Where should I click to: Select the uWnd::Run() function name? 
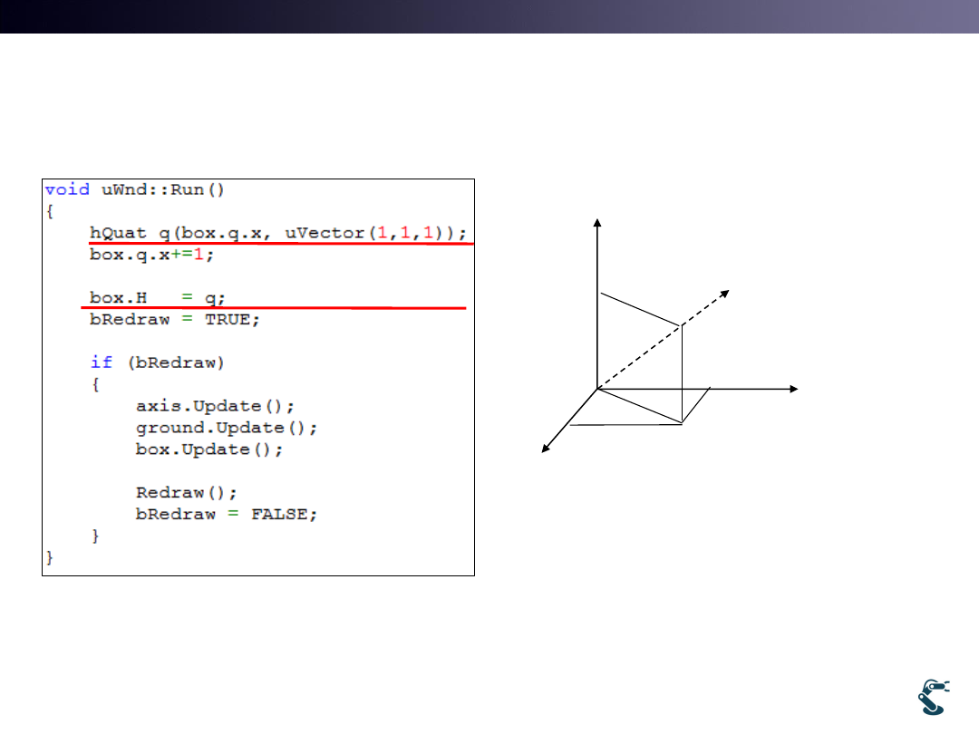point(162,189)
